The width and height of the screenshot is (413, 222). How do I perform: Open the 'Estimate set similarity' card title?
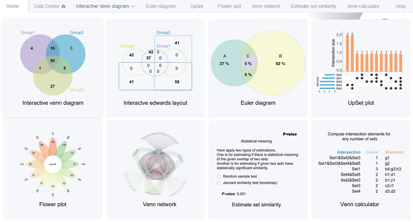pyautogui.click(x=256, y=205)
